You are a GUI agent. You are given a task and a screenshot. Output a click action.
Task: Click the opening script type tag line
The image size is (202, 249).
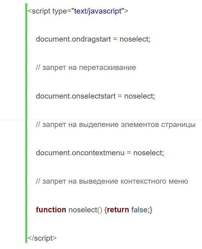point(78,11)
